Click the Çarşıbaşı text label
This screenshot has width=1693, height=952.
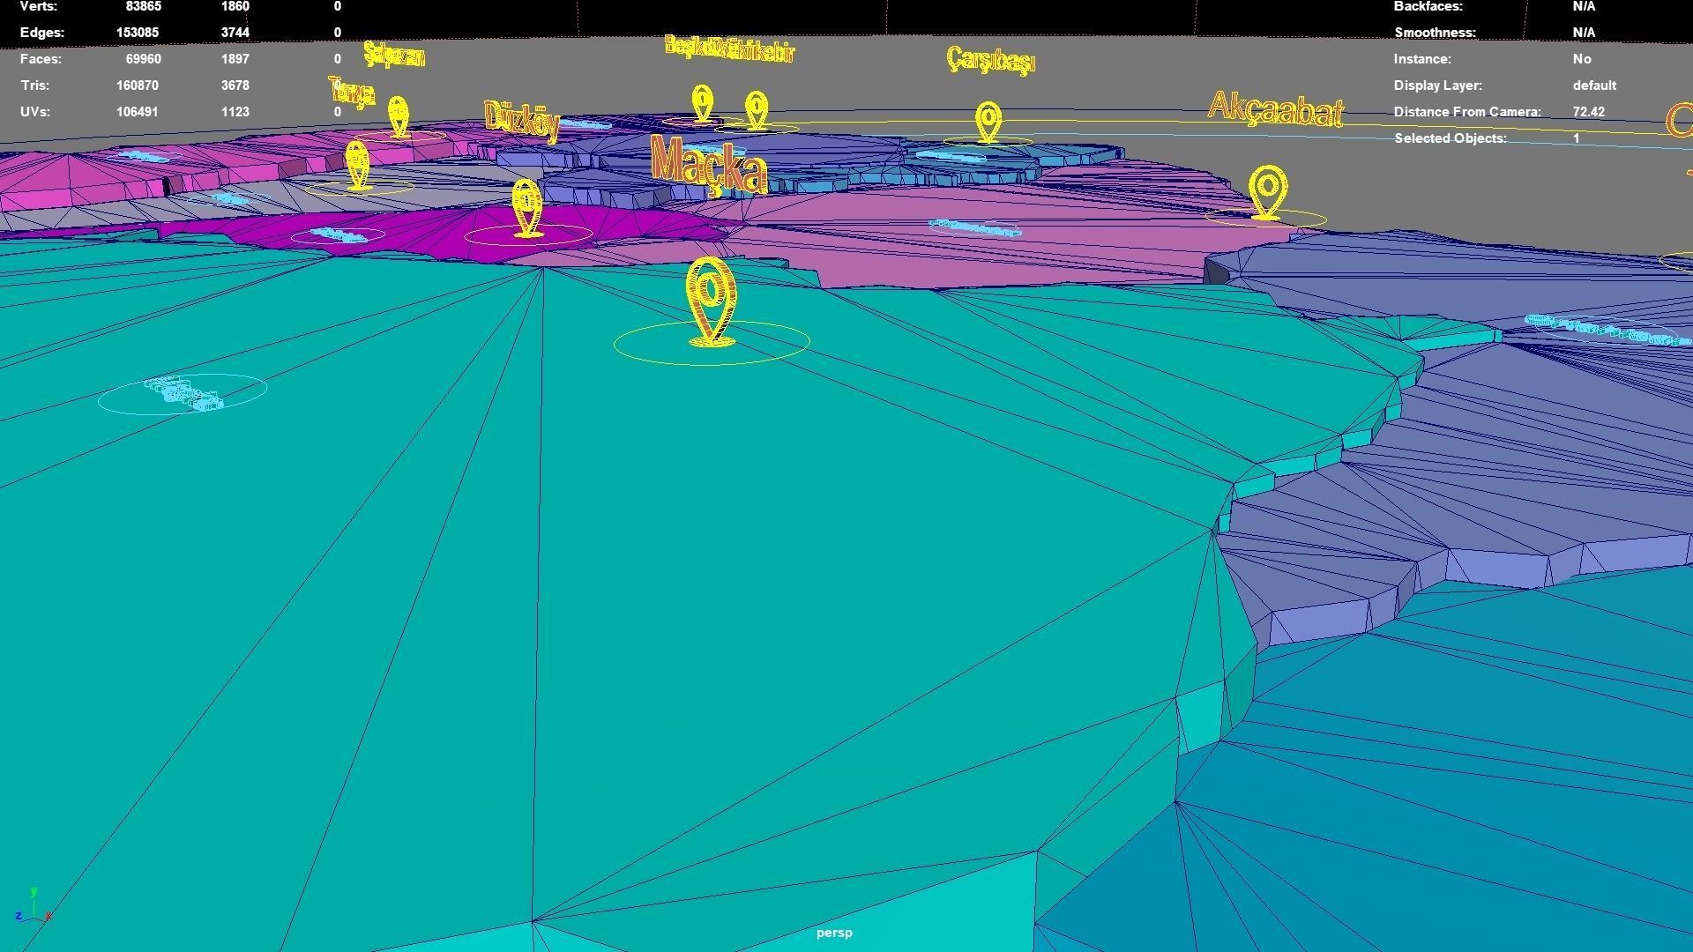(990, 60)
